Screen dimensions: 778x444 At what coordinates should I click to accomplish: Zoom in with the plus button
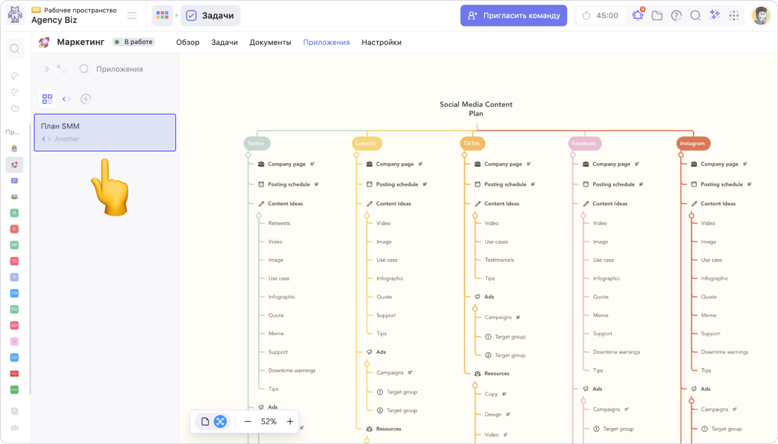click(x=290, y=422)
